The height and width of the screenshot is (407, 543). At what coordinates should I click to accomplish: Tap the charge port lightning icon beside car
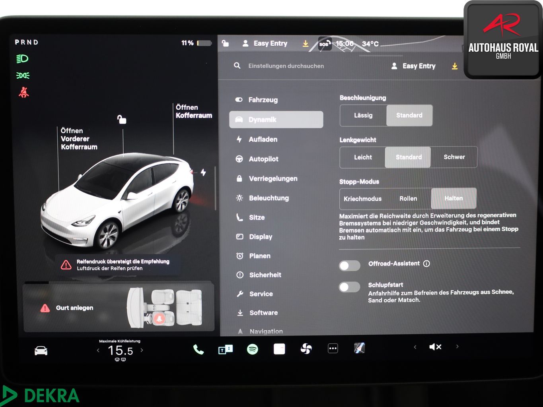(203, 172)
